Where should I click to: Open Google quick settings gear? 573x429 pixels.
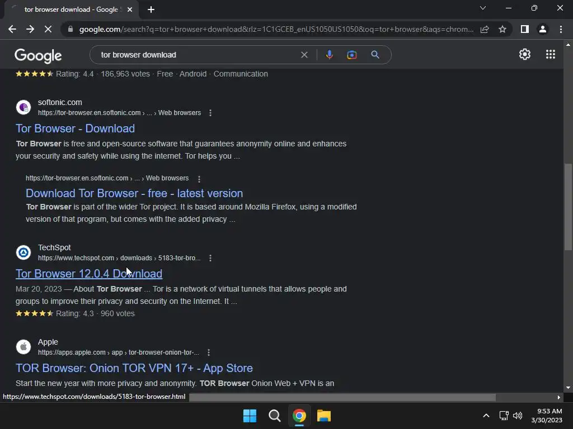pyautogui.click(x=525, y=54)
